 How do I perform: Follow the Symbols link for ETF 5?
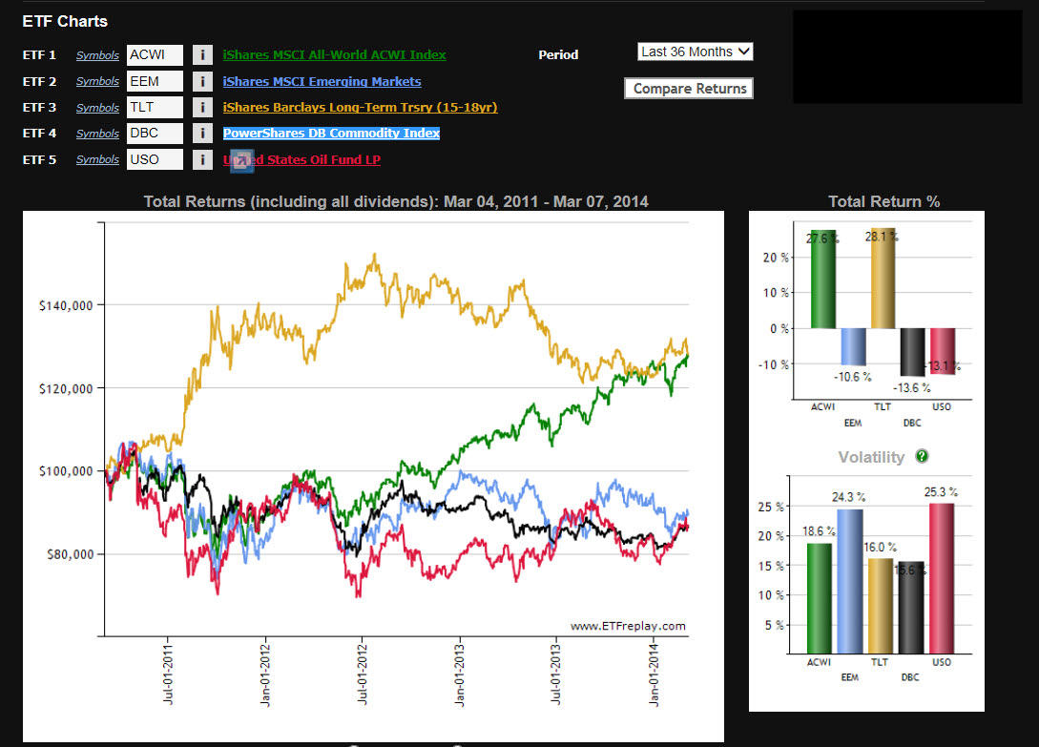click(x=97, y=159)
